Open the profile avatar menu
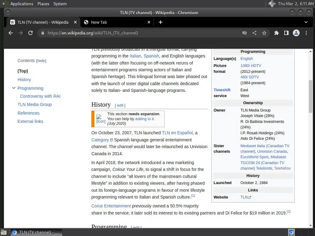 tap(296, 33)
